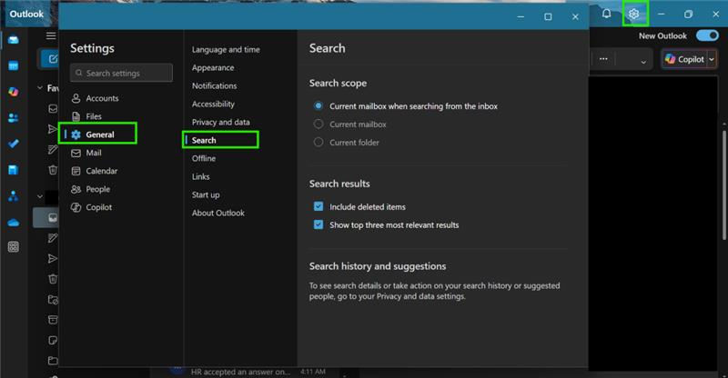Turn off the New Outlook toggle

(x=707, y=35)
